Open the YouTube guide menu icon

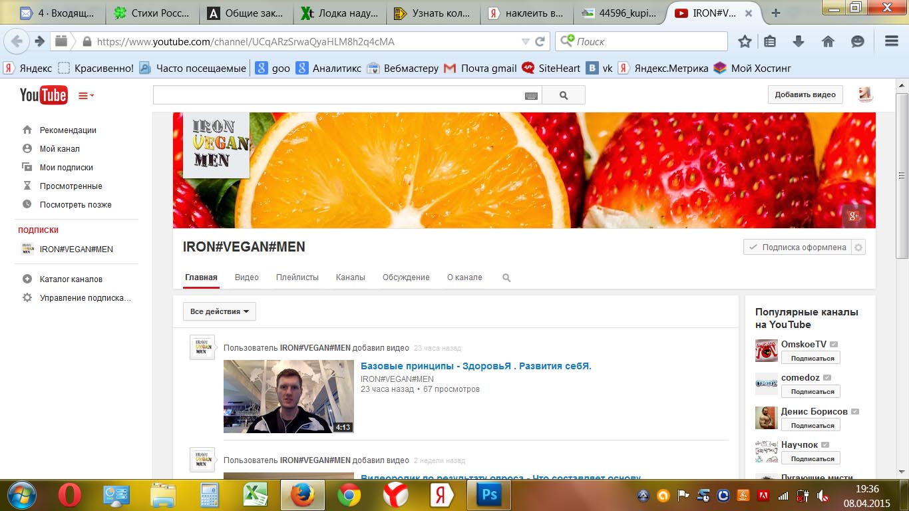pyautogui.click(x=86, y=96)
